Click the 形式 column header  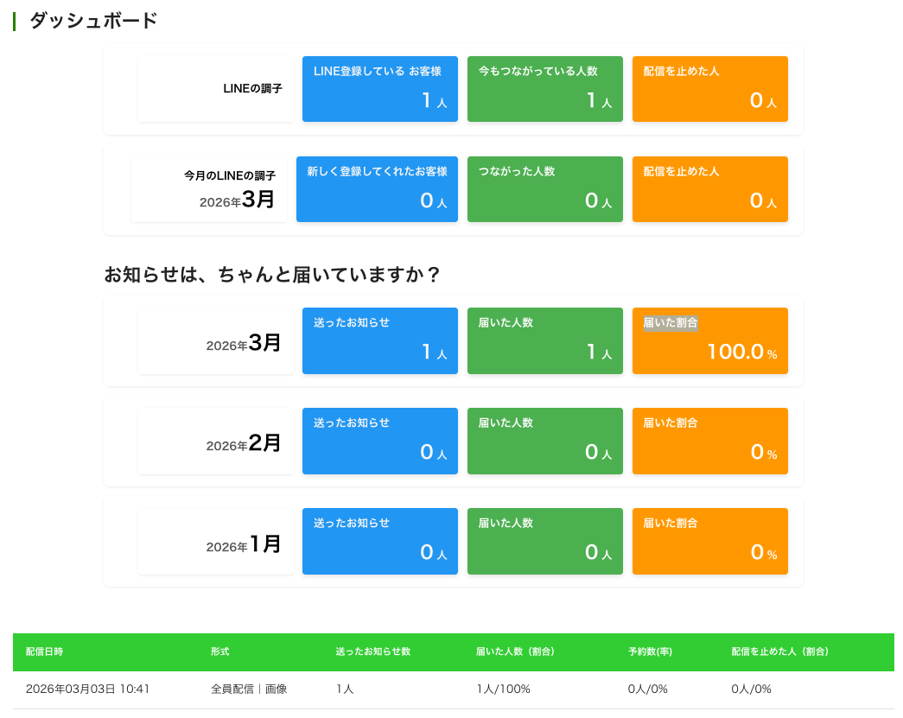(219, 651)
